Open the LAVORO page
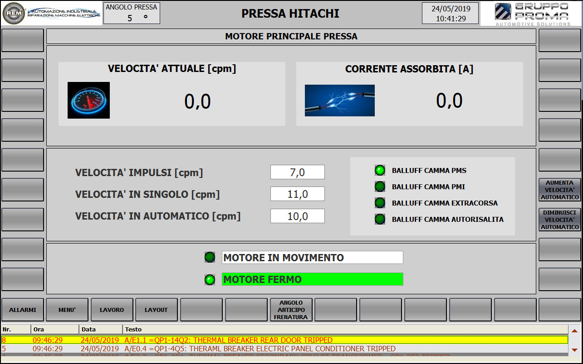The image size is (583, 364). 112,310
